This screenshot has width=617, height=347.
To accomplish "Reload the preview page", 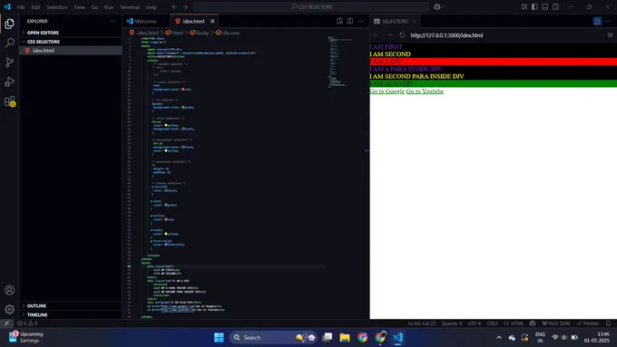I will [x=402, y=35].
